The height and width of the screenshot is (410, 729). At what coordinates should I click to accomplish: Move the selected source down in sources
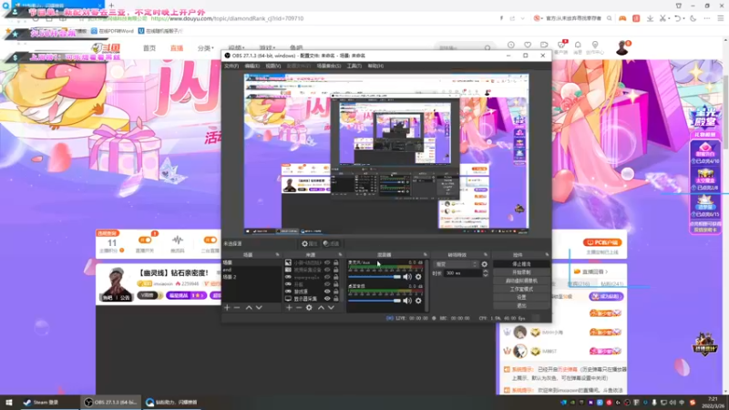(x=331, y=308)
